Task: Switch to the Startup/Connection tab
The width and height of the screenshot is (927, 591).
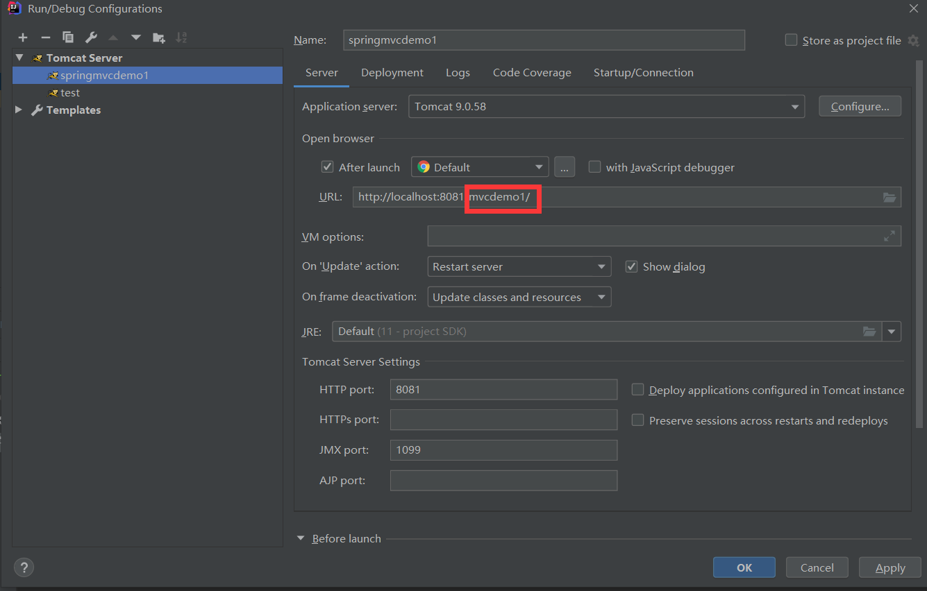Action: point(643,73)
